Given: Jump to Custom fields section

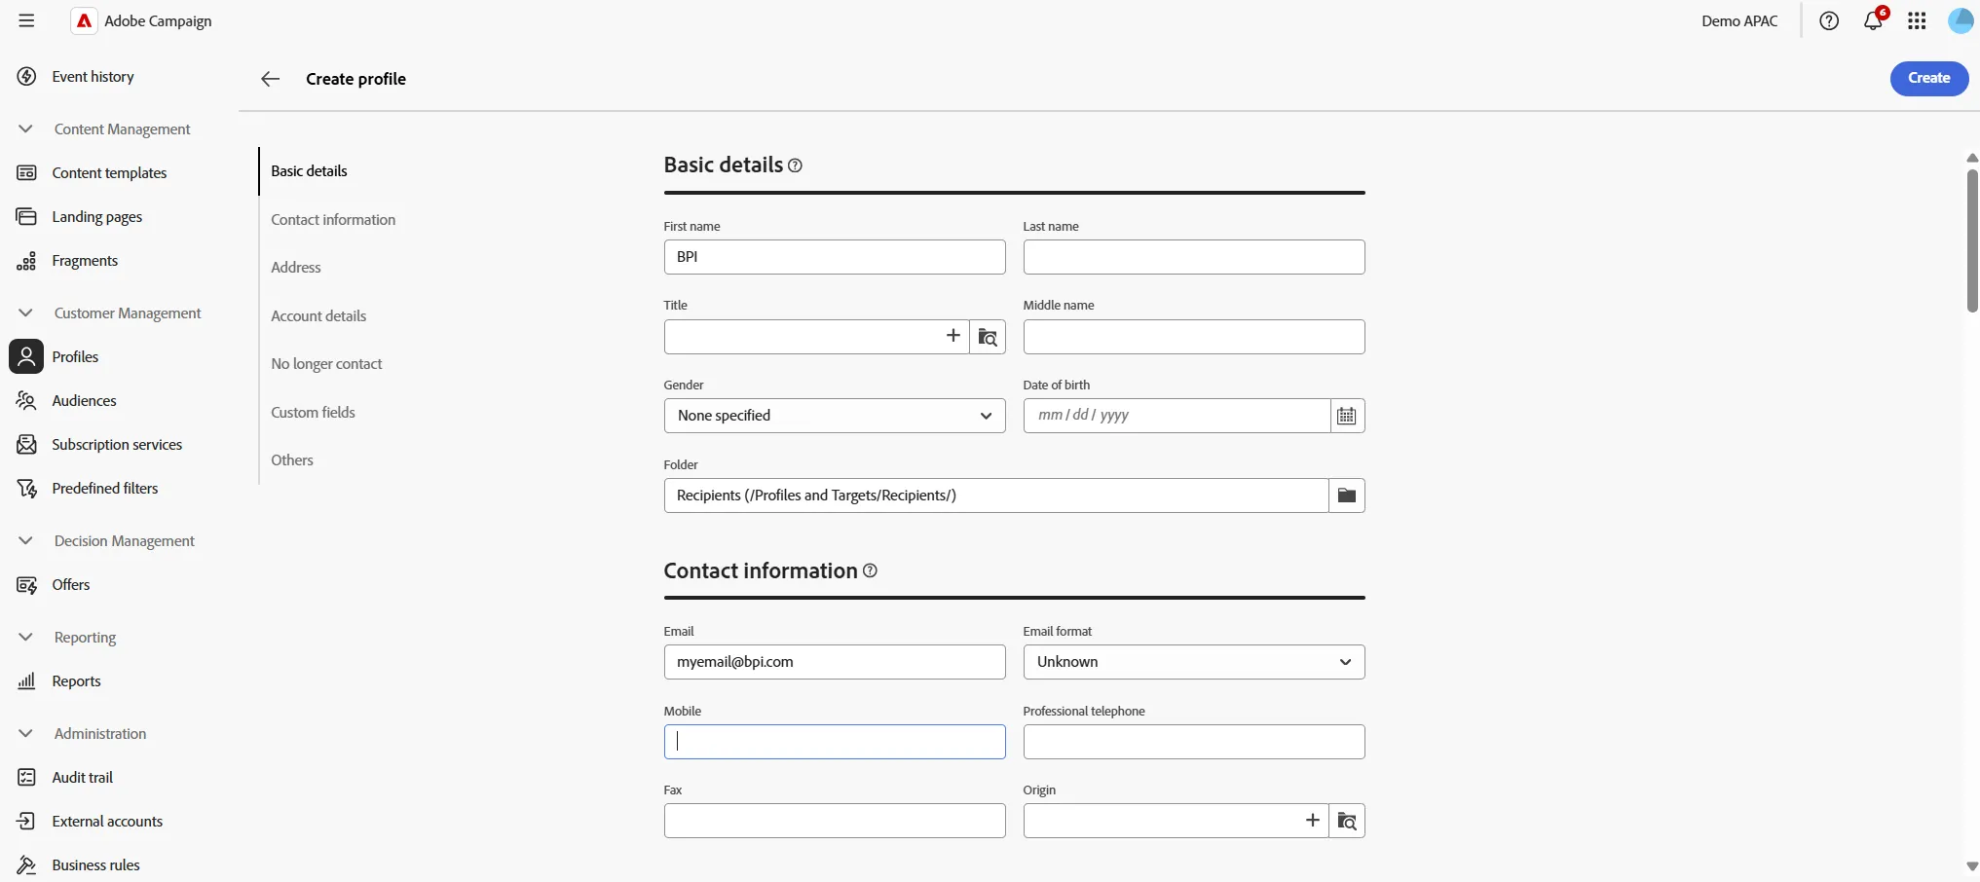Looking at the screenshot, I should (313, 412).
